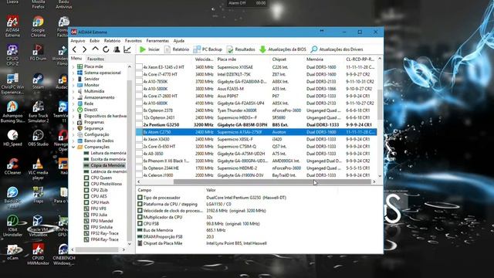Select CPU Queen benchmark
Viewport: 494px width, 278px height.
point(98,178)
